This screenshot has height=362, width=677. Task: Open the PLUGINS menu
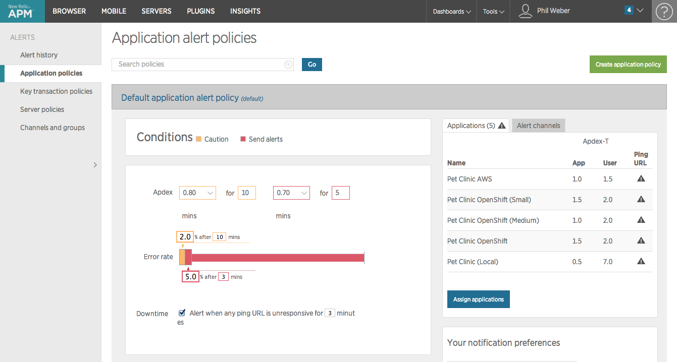click(x=201, y=11)
